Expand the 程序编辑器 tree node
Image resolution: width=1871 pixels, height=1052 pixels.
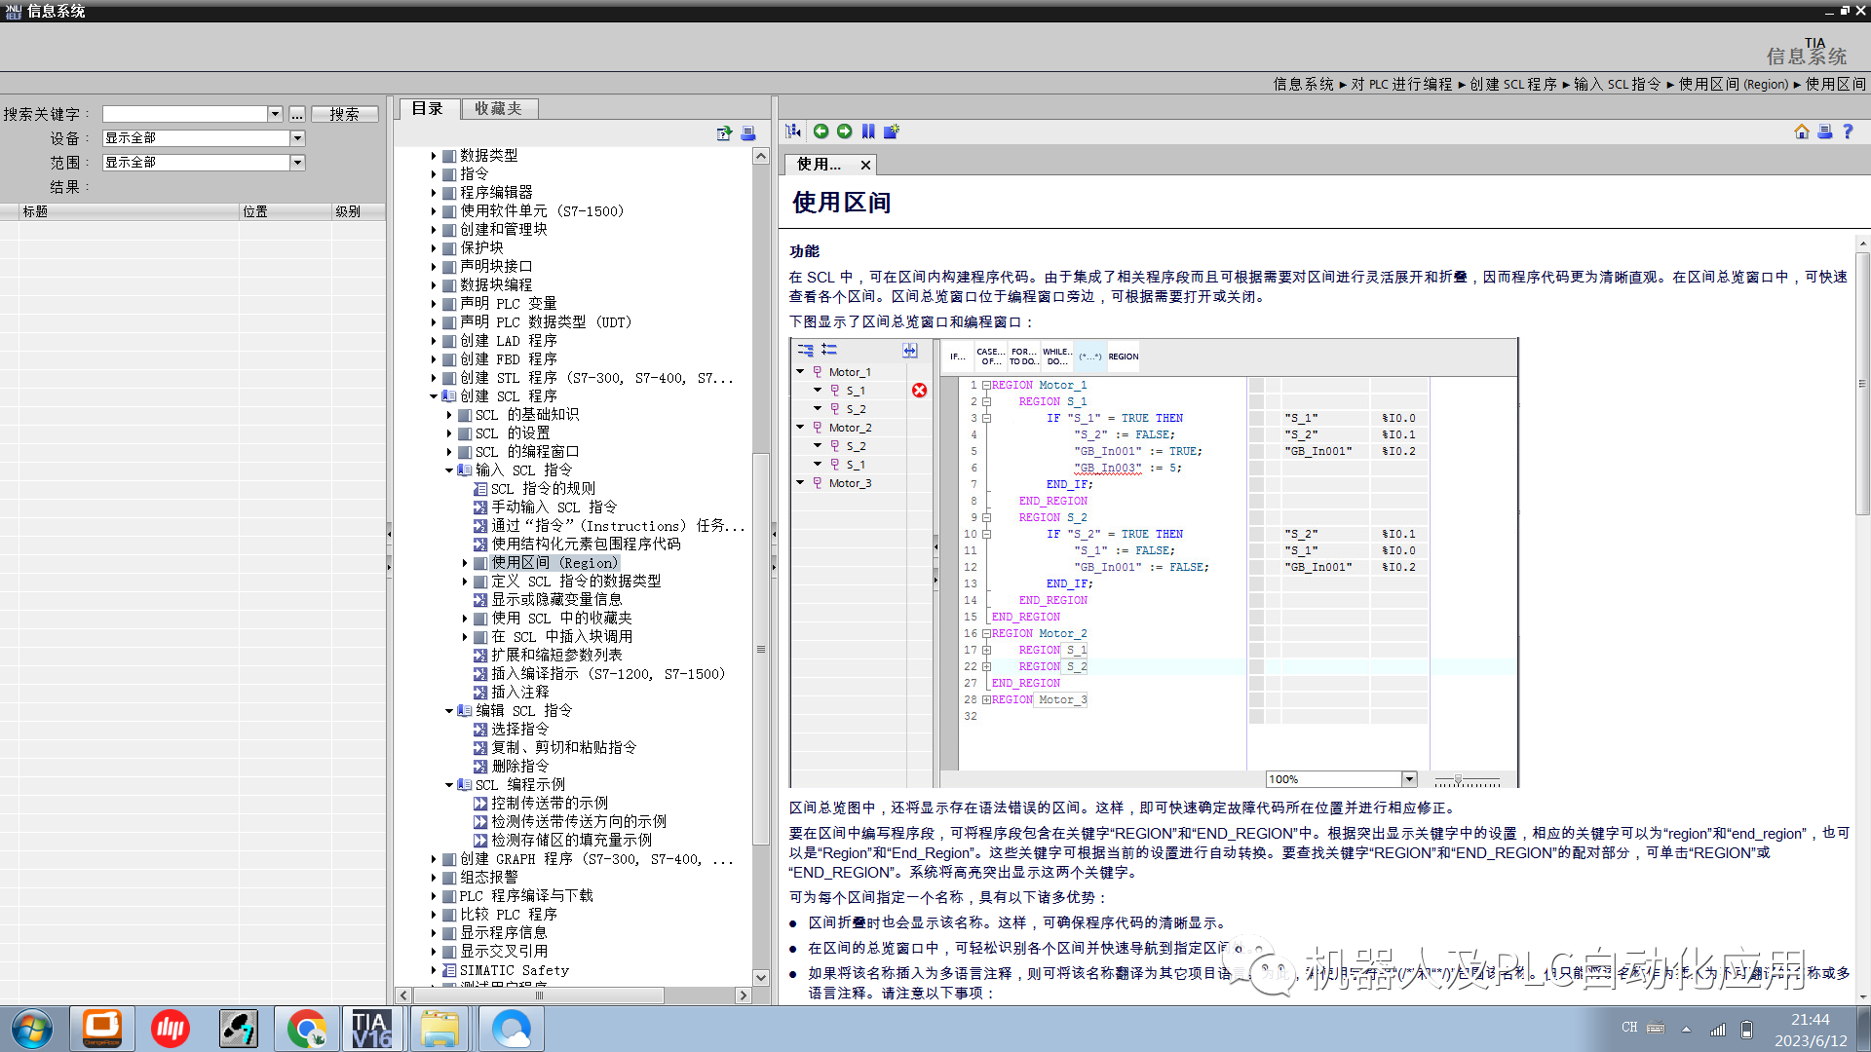click(x=434, y=193)
